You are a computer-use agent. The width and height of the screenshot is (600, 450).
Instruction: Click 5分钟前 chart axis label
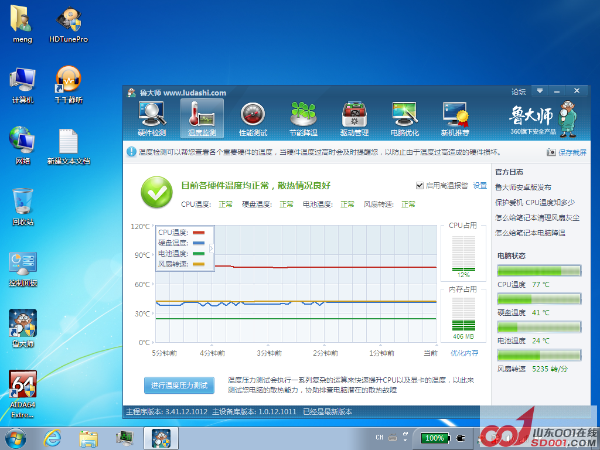click(165, 353)
